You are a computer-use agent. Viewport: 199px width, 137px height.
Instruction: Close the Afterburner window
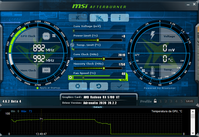click(x=194, y=4)
